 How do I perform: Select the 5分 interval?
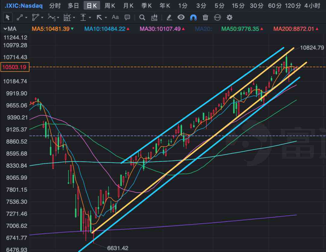tap(219, 6)
